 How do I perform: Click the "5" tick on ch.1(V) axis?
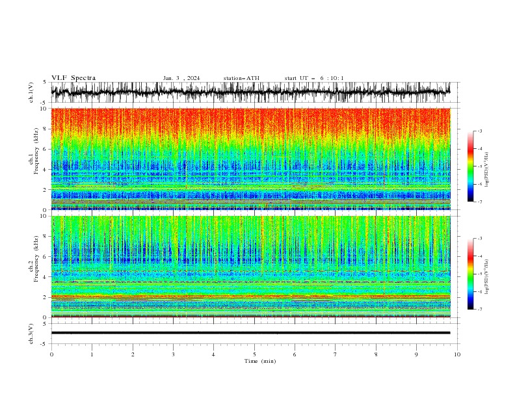tap(45, 82)
